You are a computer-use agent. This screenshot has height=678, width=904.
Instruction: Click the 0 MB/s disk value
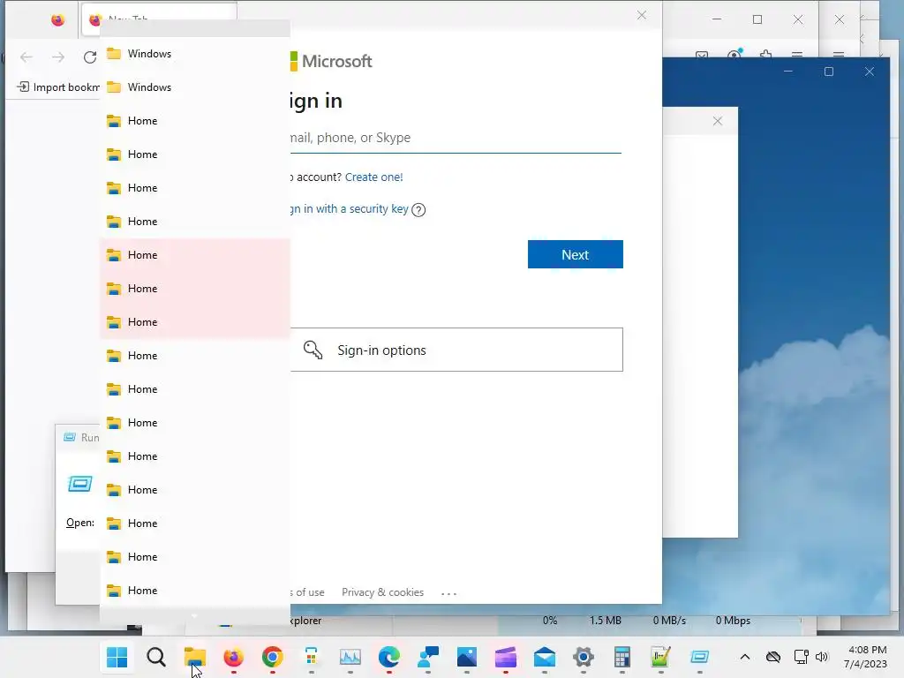pyautogui.click(x=669, y=621)
